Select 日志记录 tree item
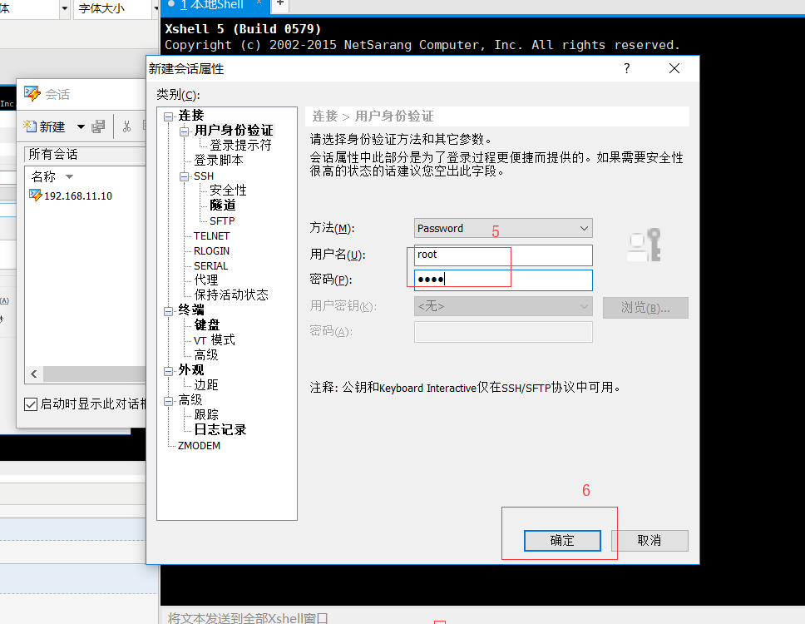 click(220, 430)
